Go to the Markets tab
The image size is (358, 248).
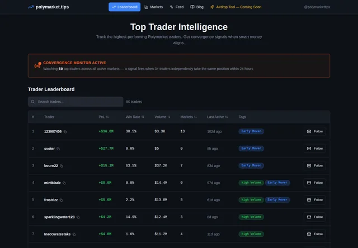click(154, 7)
